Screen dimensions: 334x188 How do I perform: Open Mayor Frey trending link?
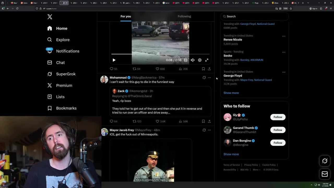coord(247,80)
